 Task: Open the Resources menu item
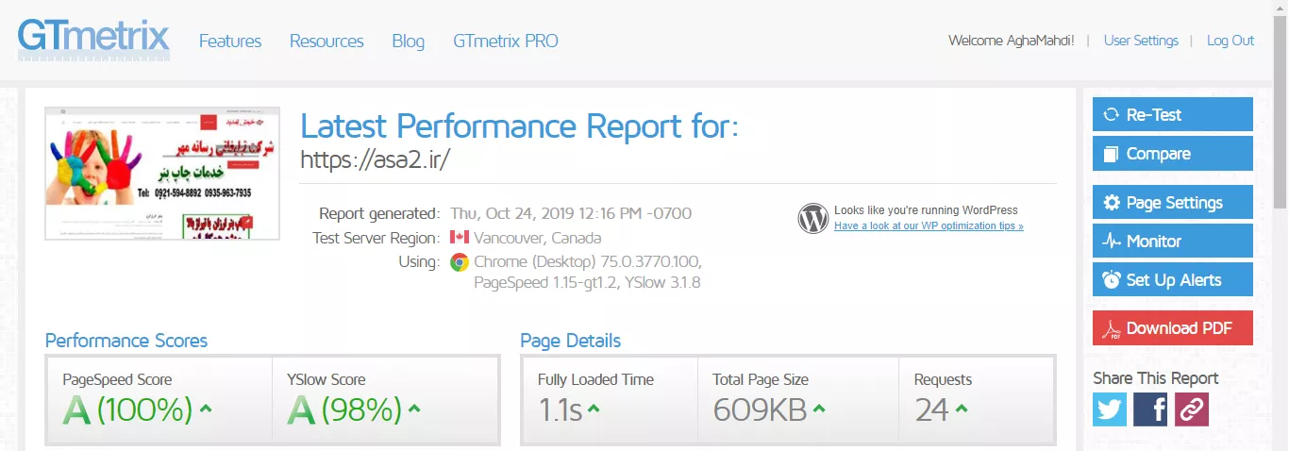tap(326, 41)
